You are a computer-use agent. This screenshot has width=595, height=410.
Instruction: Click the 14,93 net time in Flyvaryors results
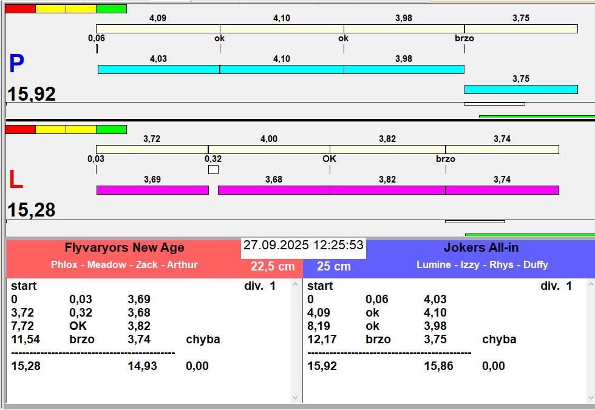[x=142, y=366]
